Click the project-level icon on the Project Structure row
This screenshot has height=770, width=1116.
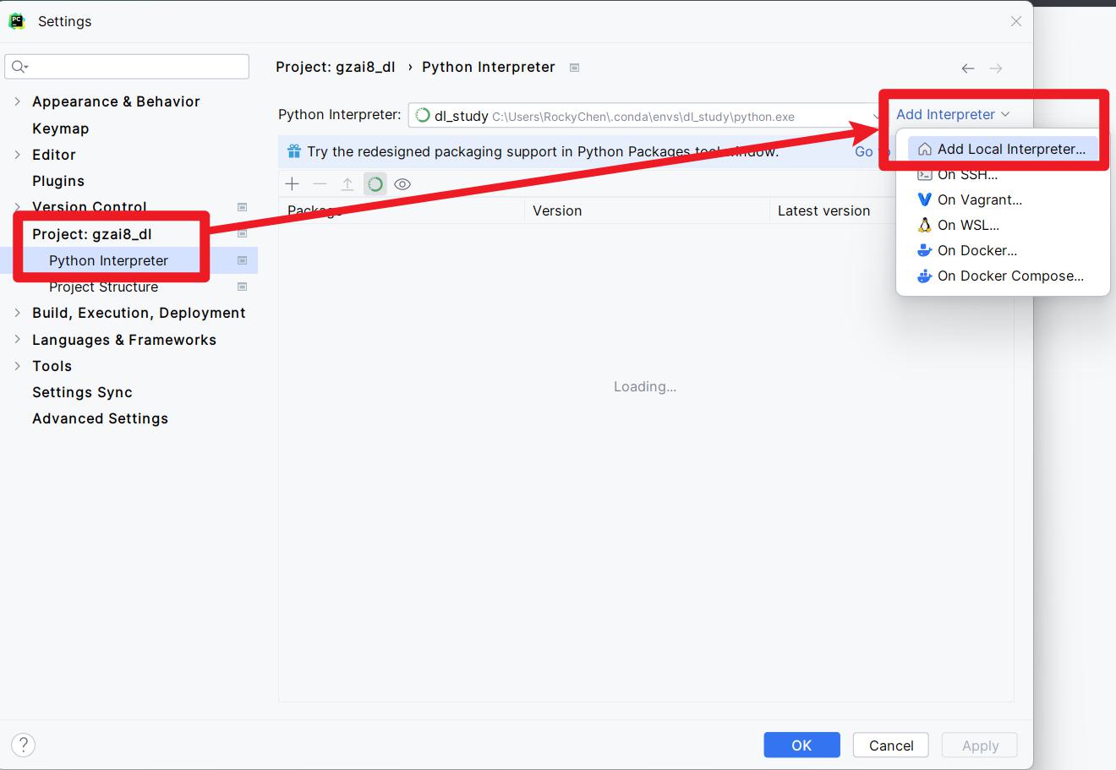tap(242, 287)
